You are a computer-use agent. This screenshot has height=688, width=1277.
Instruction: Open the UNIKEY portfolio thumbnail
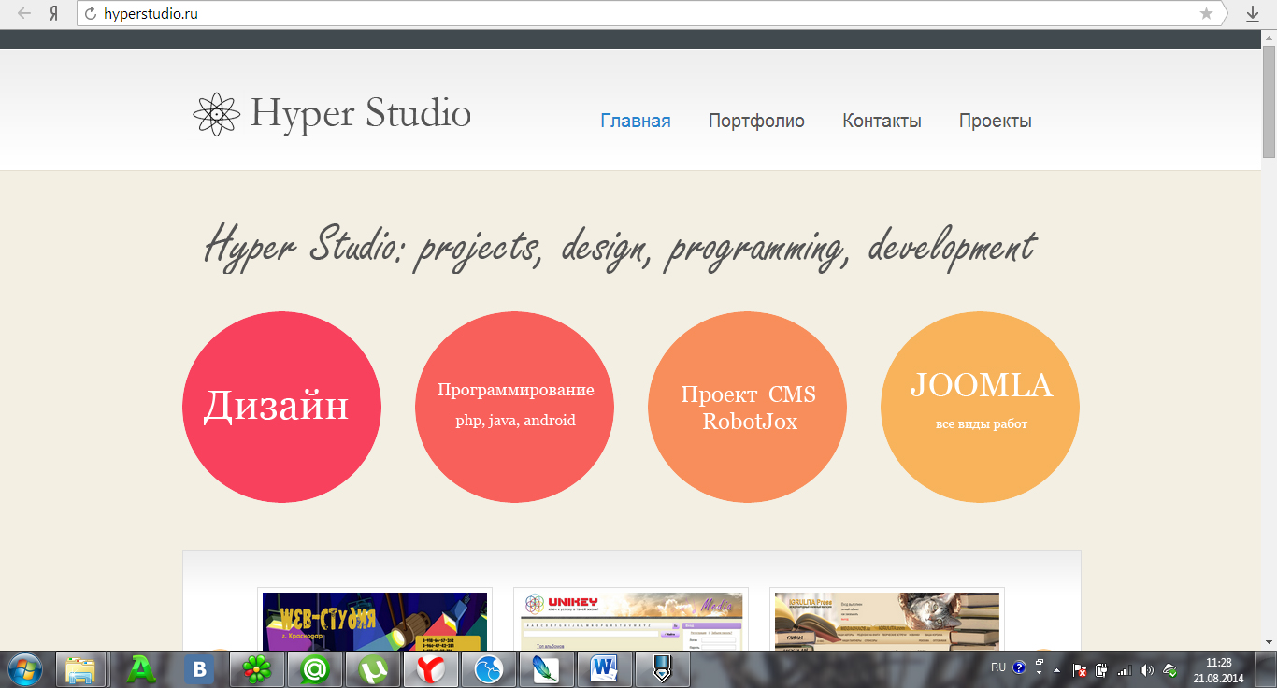[x=631, y=621]
